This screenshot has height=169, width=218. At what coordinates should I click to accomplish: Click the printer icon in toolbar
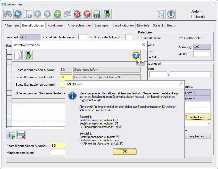(x=68, y=14)
